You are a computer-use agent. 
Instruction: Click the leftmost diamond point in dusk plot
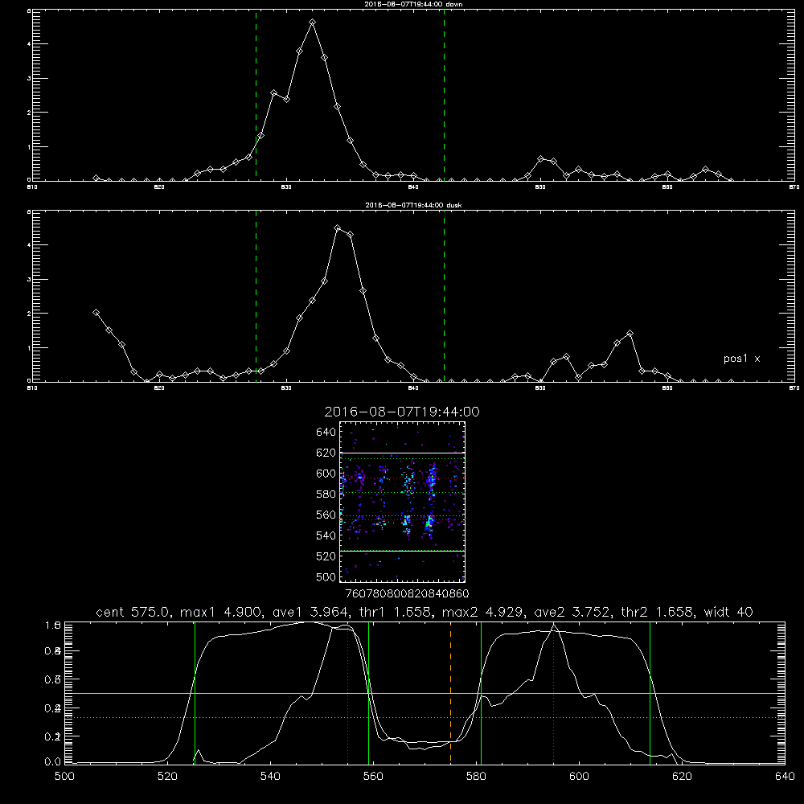click(96, 312)
